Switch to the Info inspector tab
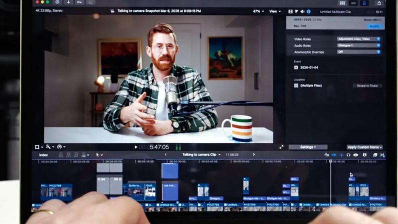The height and width of the screenshot is (224, 398). point(308,11)
